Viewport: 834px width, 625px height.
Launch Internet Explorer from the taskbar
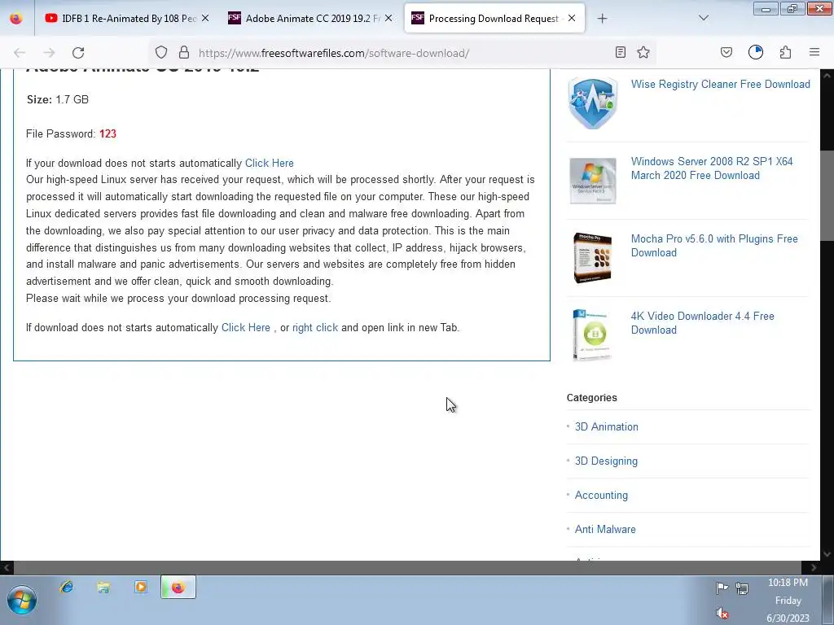67,587
